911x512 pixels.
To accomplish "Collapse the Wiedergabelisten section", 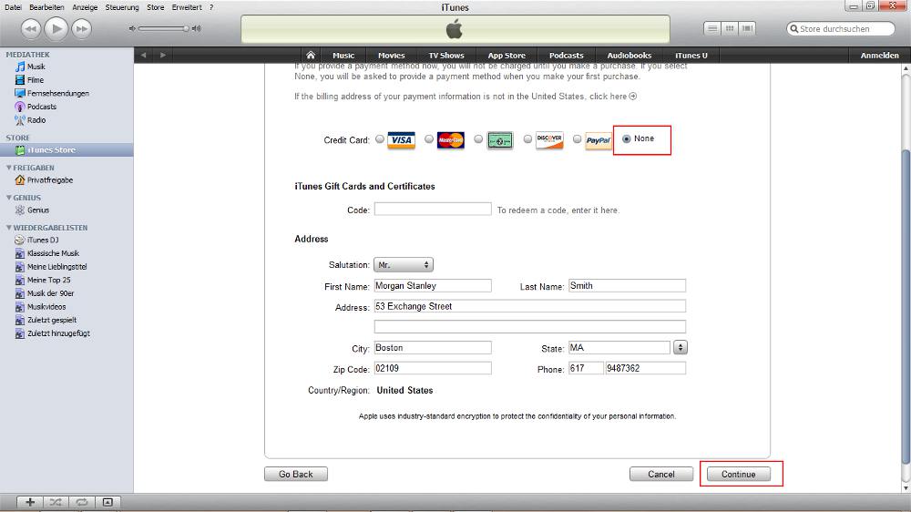I will tap(9, 228).
